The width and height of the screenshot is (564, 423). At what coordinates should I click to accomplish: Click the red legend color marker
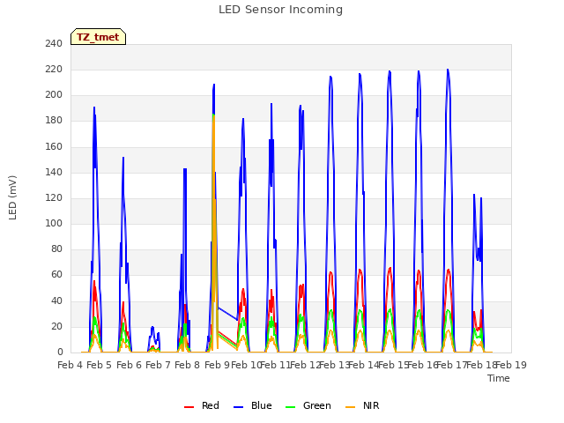coord(189,407)
